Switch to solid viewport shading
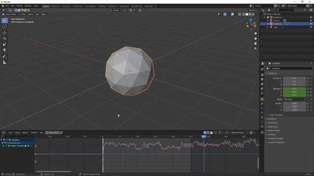The height and width of the screenshot is (176, 314). click(x=247, y=14)
